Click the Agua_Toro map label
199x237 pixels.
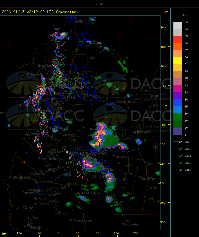click(56, 152)
